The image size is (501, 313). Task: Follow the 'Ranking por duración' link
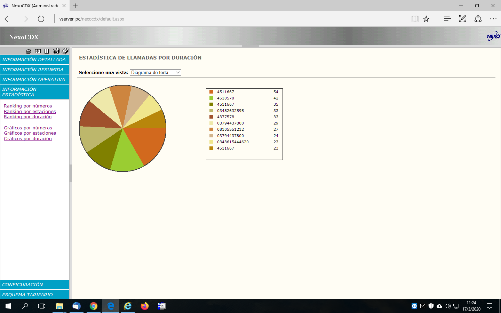click(x=28, y=117)
